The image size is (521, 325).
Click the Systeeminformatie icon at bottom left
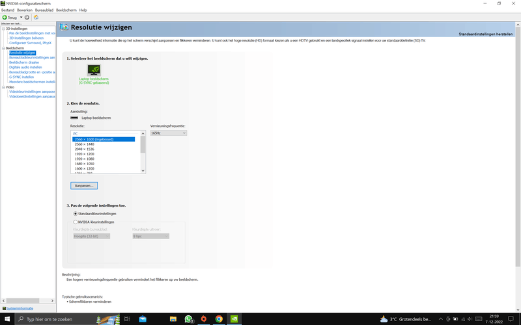point(4,308)
